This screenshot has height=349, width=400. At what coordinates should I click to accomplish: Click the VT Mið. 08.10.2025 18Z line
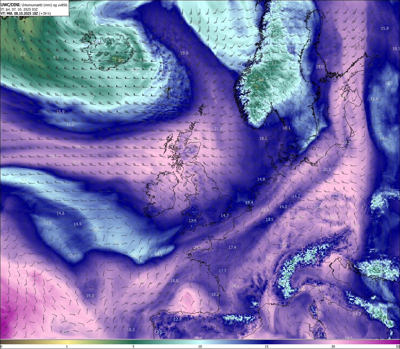click(26, 13)
